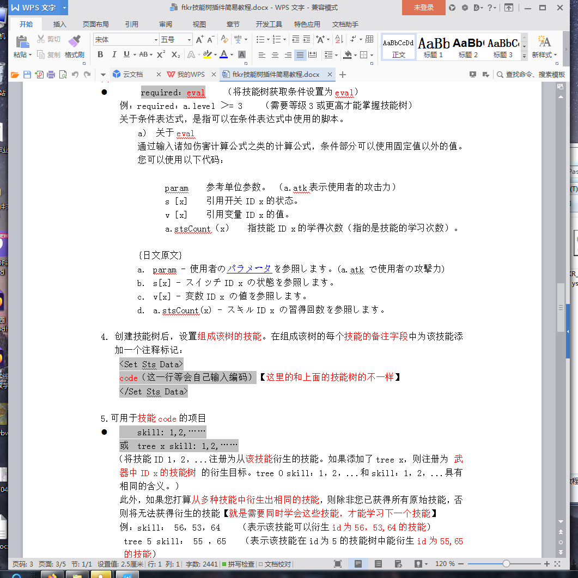Click the zoom slider handle in status bar
This screenshot has width=578, height=578.
pyautogui.click(x=506, y=564)
